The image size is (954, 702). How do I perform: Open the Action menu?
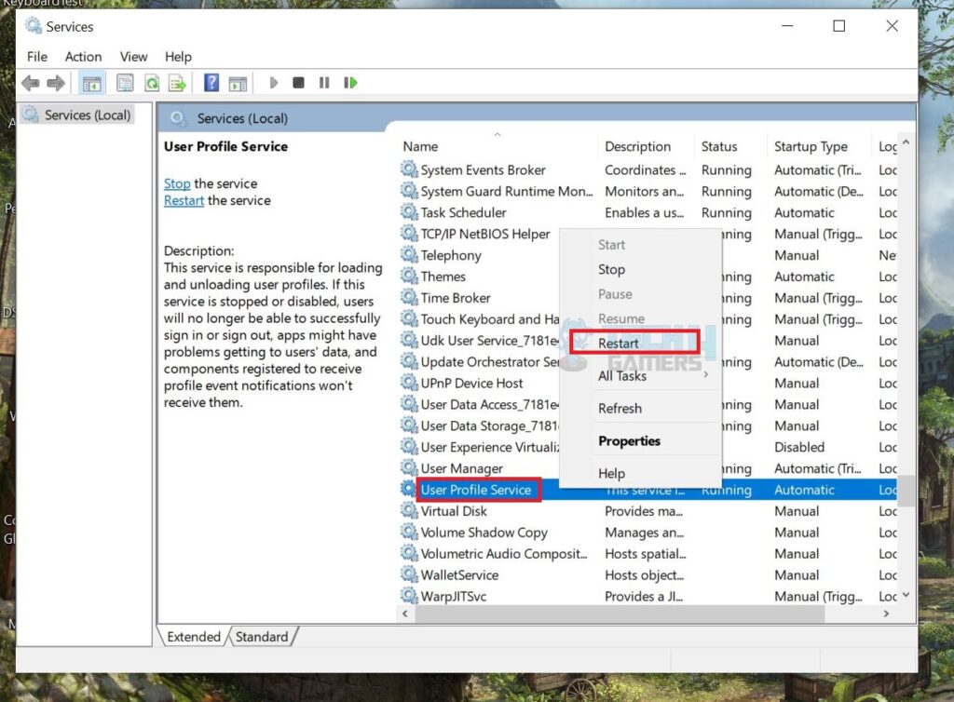(83, 57)
